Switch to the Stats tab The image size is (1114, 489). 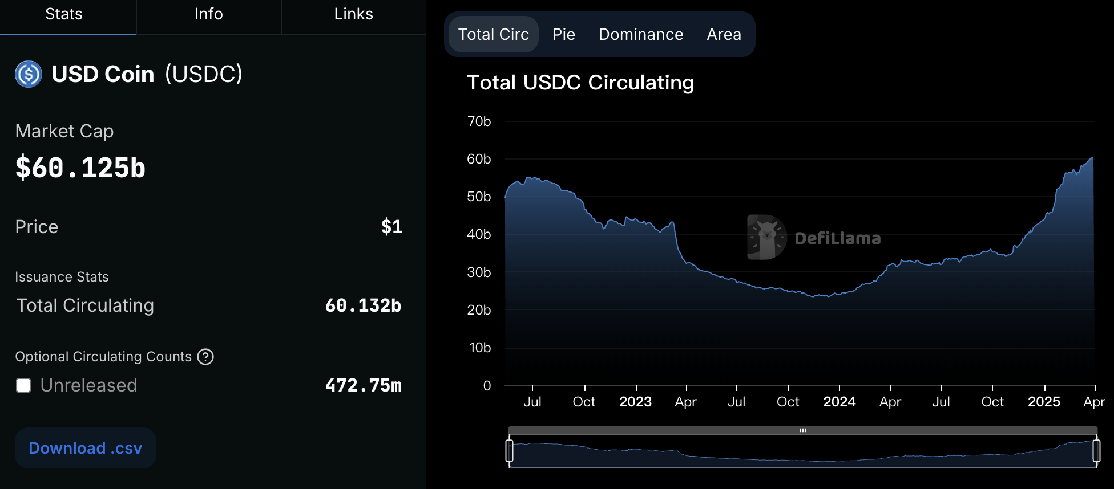64,14
